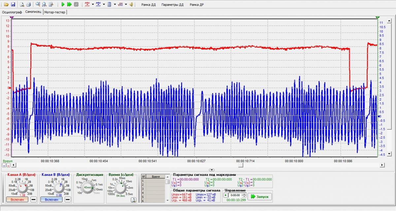Click the save floppy disk icon
The height and width of the screenshot is (211, 396).
click(13, 5)
